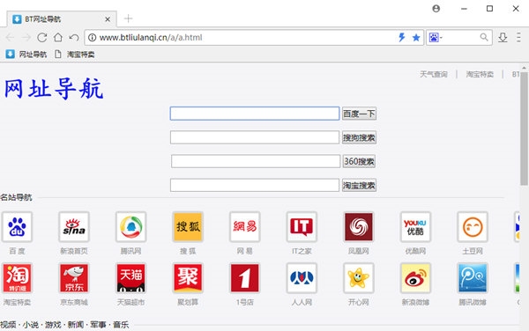Viewport: 529px width, 331px height.
Task: Click the 百度一下 button
Action: pyautogui.click(x=359, y=114)
